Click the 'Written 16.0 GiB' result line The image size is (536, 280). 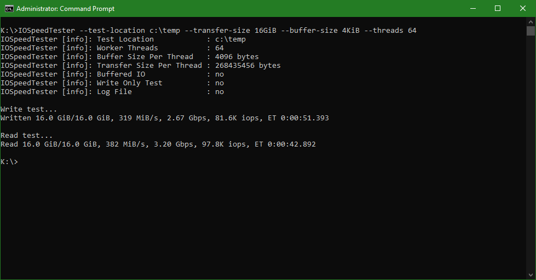point(164,118)
